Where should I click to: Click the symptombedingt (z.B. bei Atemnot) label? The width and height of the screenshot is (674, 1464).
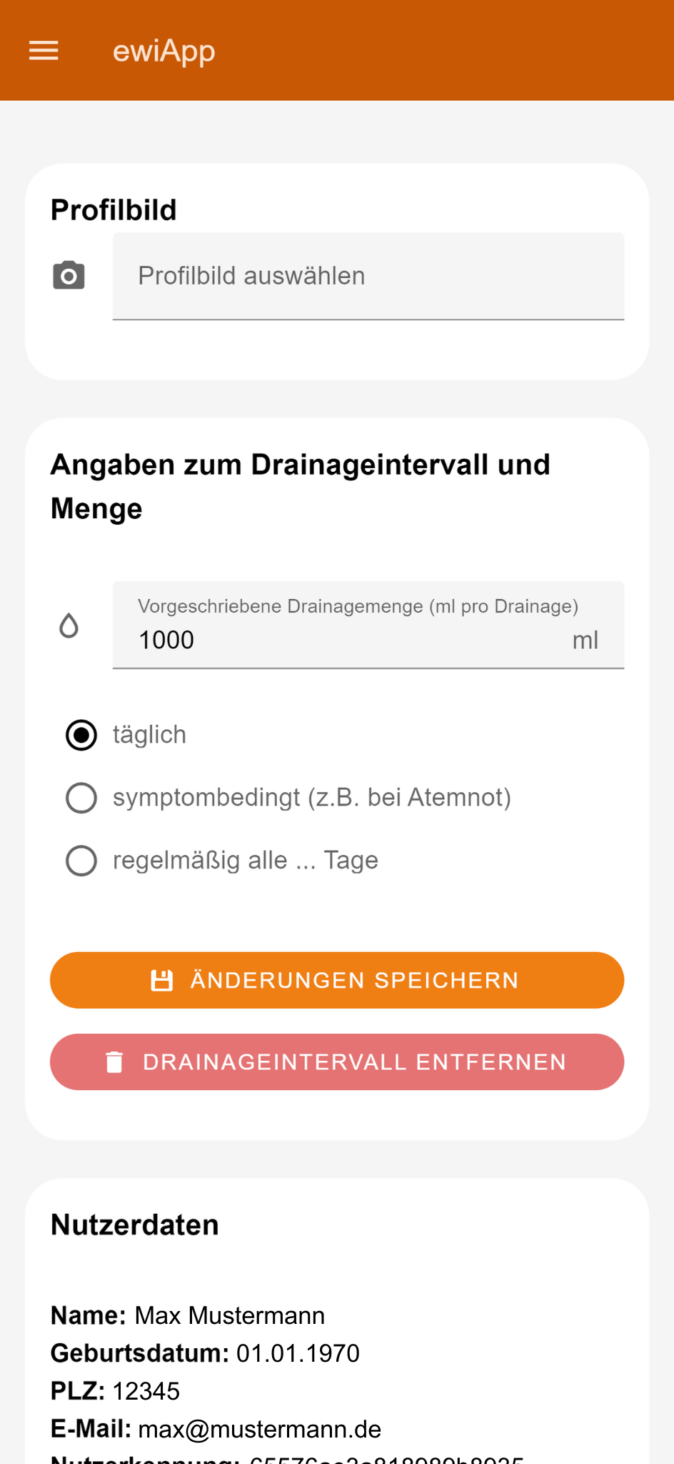point(311,798)
